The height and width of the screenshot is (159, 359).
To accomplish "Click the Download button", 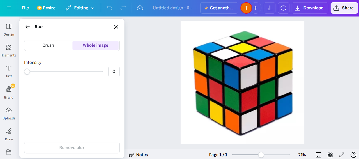I will [310, 8].
